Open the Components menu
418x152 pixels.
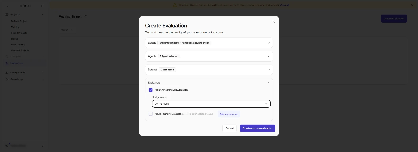[x=25, y=73]
